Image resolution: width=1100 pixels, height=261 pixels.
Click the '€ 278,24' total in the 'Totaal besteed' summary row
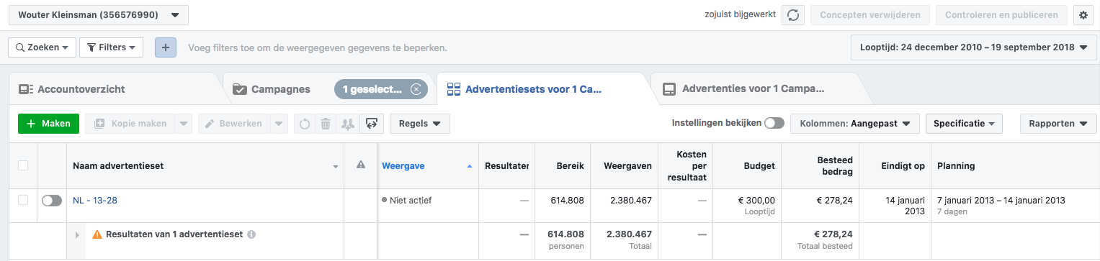[833, 234]
